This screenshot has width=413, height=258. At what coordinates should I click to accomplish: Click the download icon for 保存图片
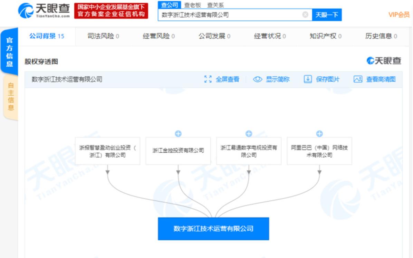point(308,79)
